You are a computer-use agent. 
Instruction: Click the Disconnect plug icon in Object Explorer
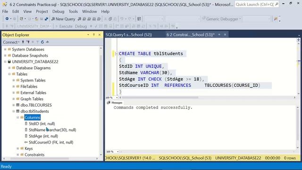(28, 42)
